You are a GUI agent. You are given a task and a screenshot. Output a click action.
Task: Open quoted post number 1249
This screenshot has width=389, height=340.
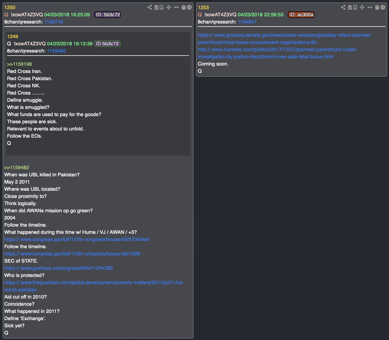click(x=12, y=36)
